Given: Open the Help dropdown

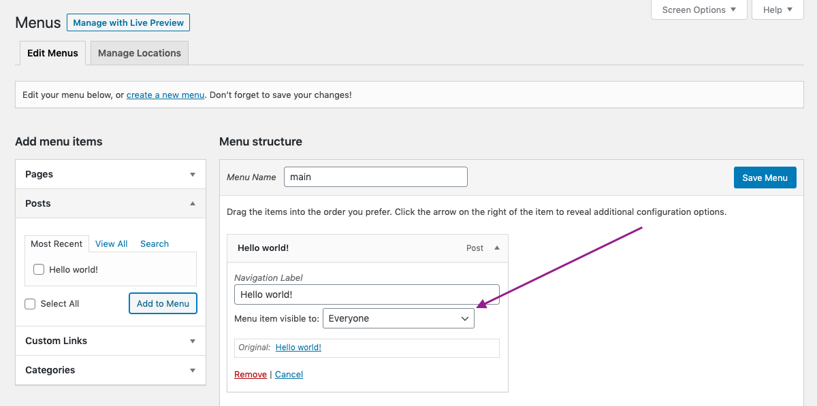Looking at the screenshot, I should [778, 10].
